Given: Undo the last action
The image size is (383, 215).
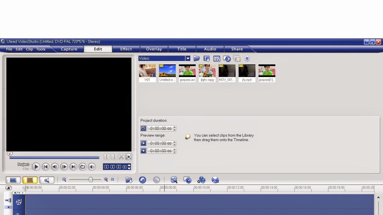Looking at the screenshot, I should tap(142, 180).
